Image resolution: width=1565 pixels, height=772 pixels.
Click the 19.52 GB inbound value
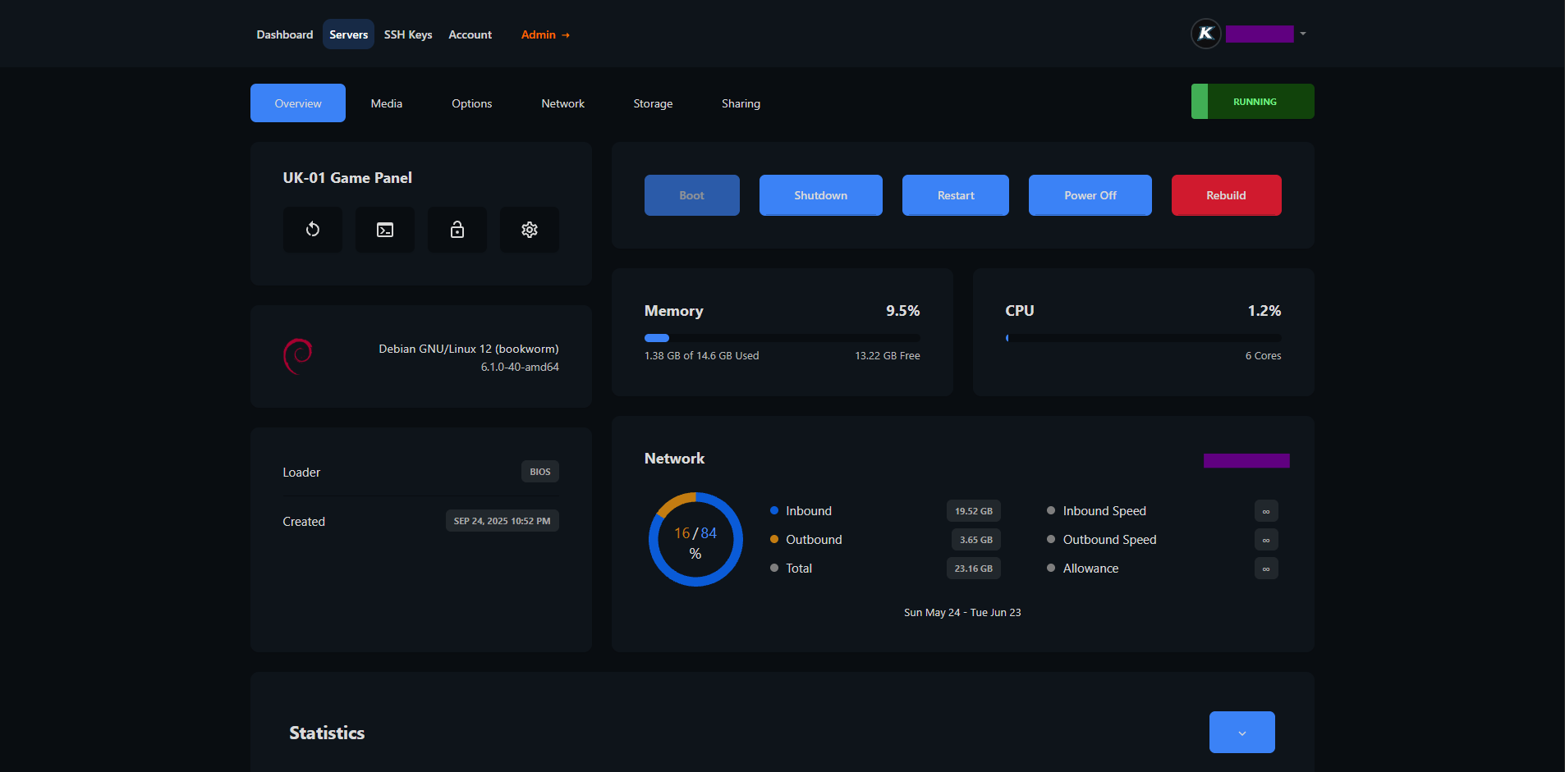(974, 511)
